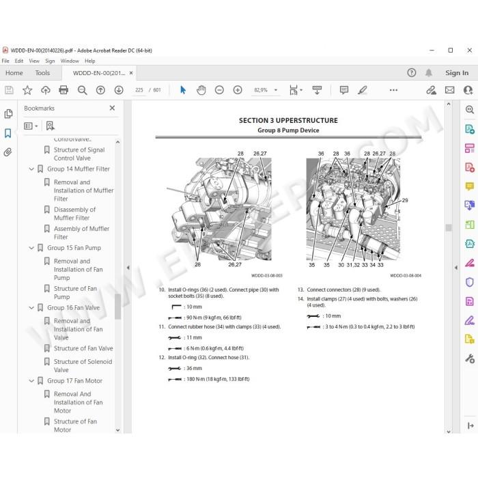
Task: Open the Window menu
Action: click(70, 61)
